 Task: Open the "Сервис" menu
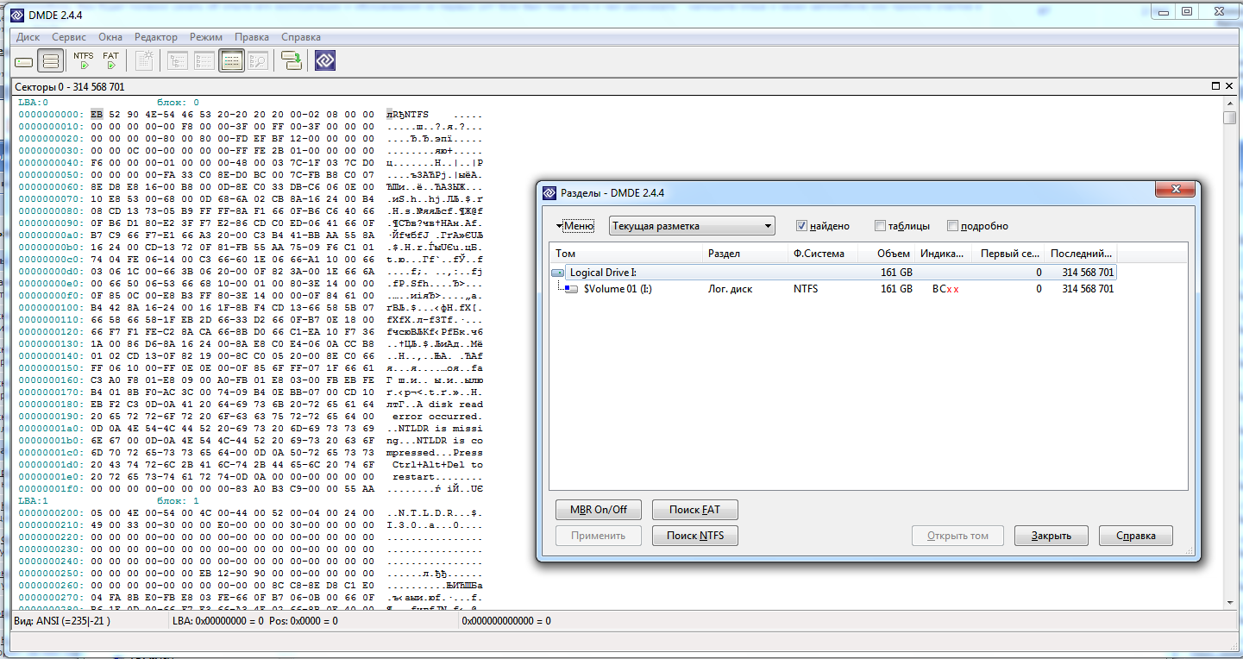pos(68,37)
